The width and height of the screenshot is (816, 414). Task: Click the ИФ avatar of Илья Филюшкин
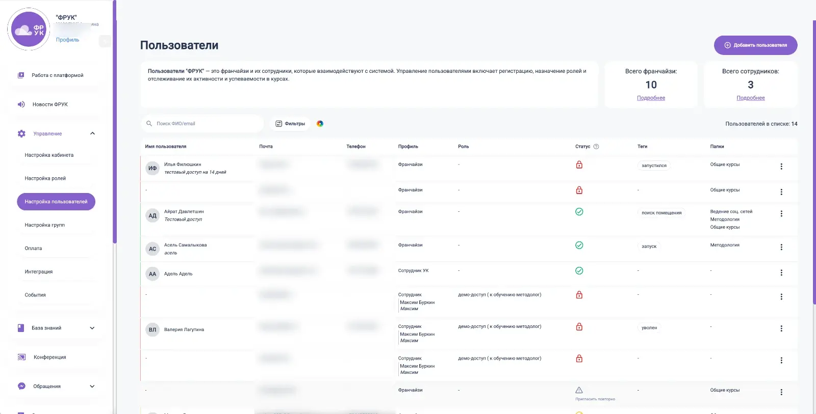tap(152, 168)
